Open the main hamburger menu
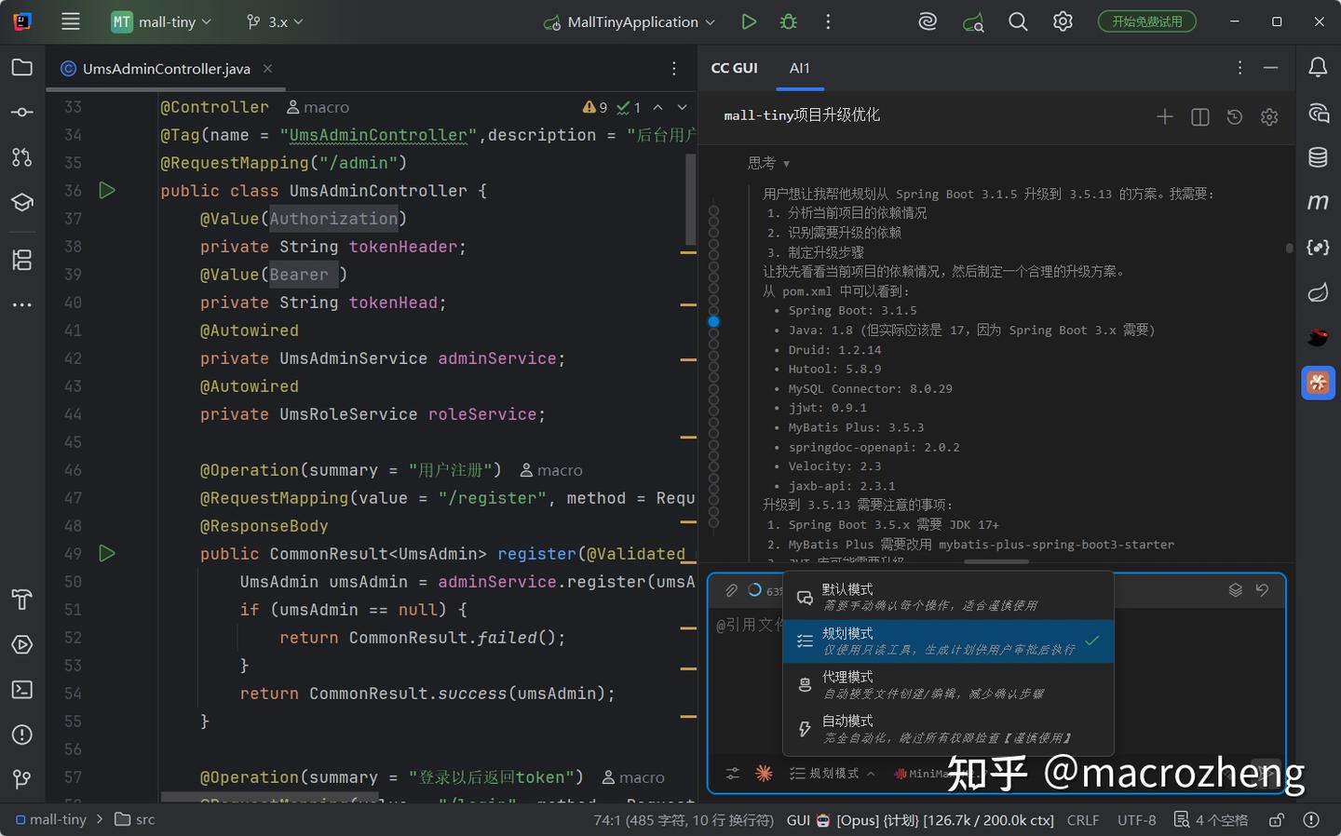Viewport: 1341px width, 836px height. 71,21
